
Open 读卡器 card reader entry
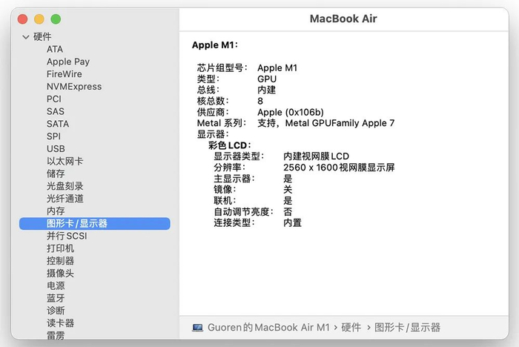point(60,323)
